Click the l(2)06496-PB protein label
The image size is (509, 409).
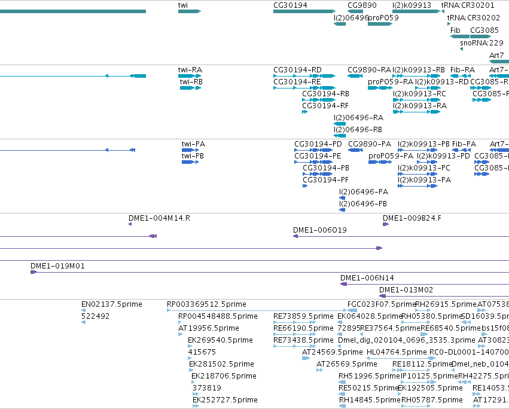363,204
